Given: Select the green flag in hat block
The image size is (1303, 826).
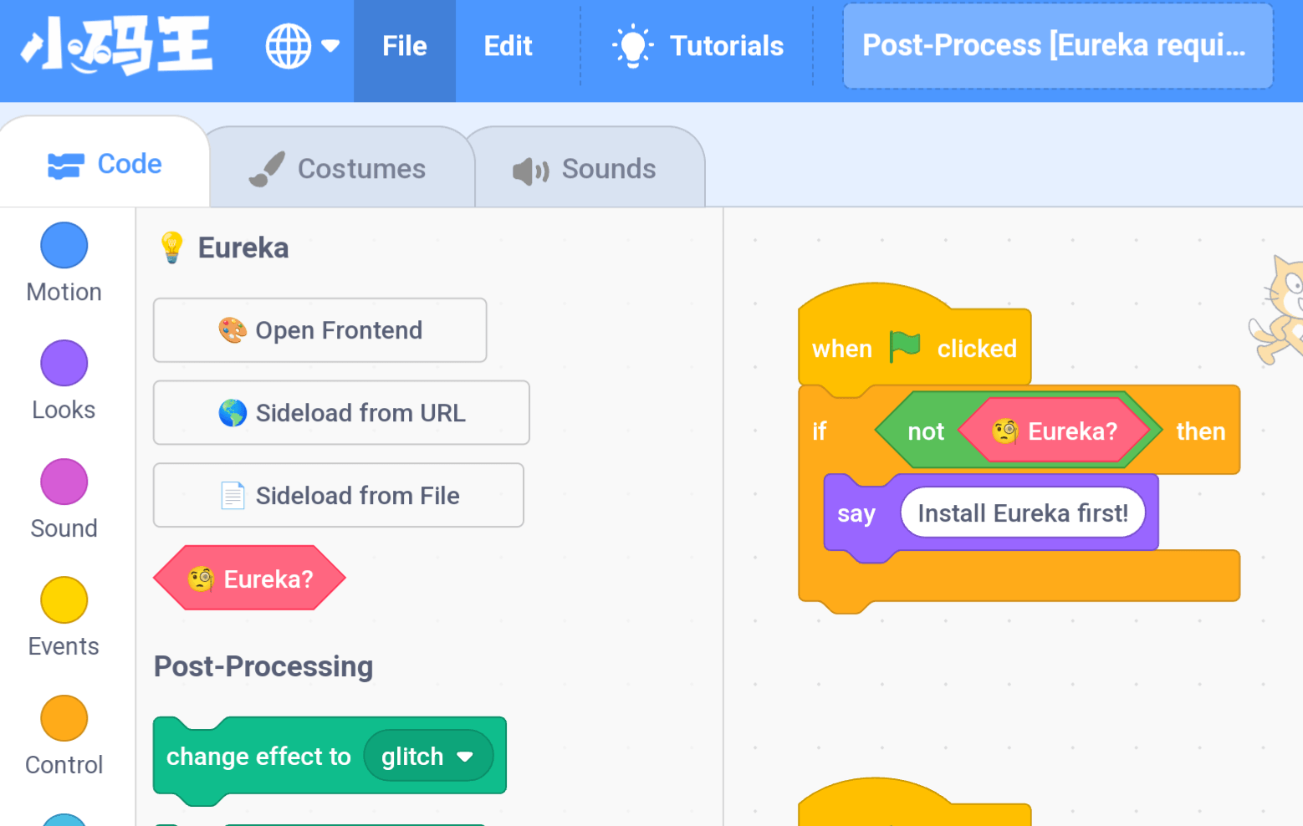Looking at the screenshot, I should click(x=904, y=347).
